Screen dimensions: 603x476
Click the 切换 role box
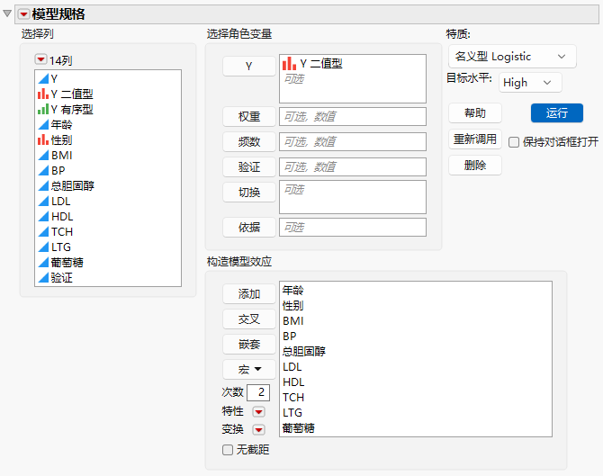(x=353, y=197)
